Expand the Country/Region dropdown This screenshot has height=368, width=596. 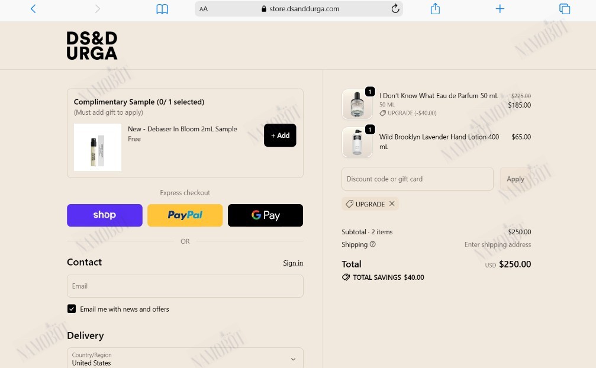[x=185, y=359]
